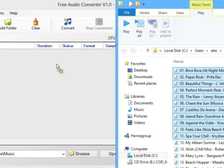Go forward with Explorer forward arrow
This screenshot has width=224, height=168.
[133, 51]
